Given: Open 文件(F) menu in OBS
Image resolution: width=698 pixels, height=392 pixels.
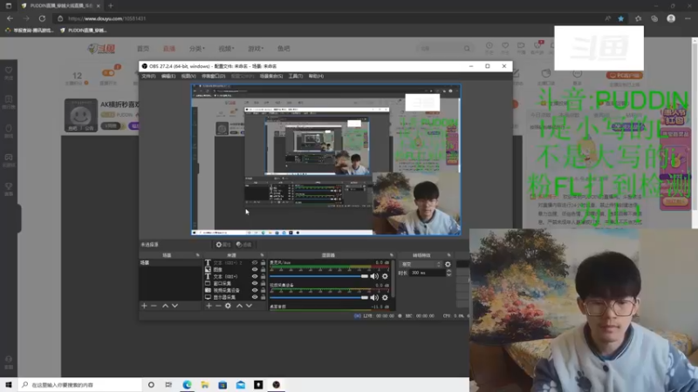Looking at the screenshot, I should pyautogui.click(x=148, y=77).
